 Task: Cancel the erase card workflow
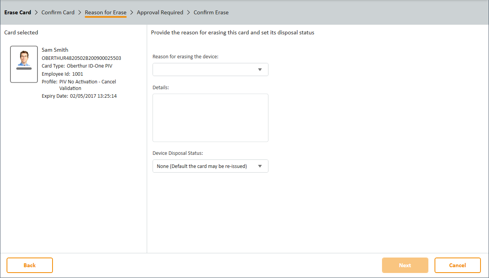[x=457, y=265]
